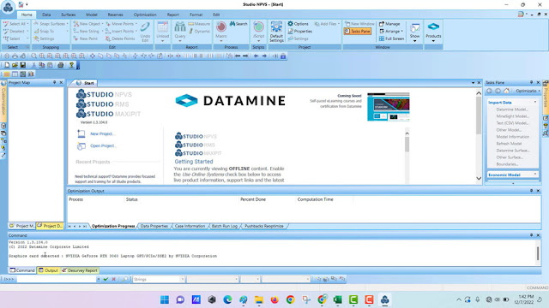Open the Select All dropdown arrow
Screen dimensions: 549x308
point(27,24)
